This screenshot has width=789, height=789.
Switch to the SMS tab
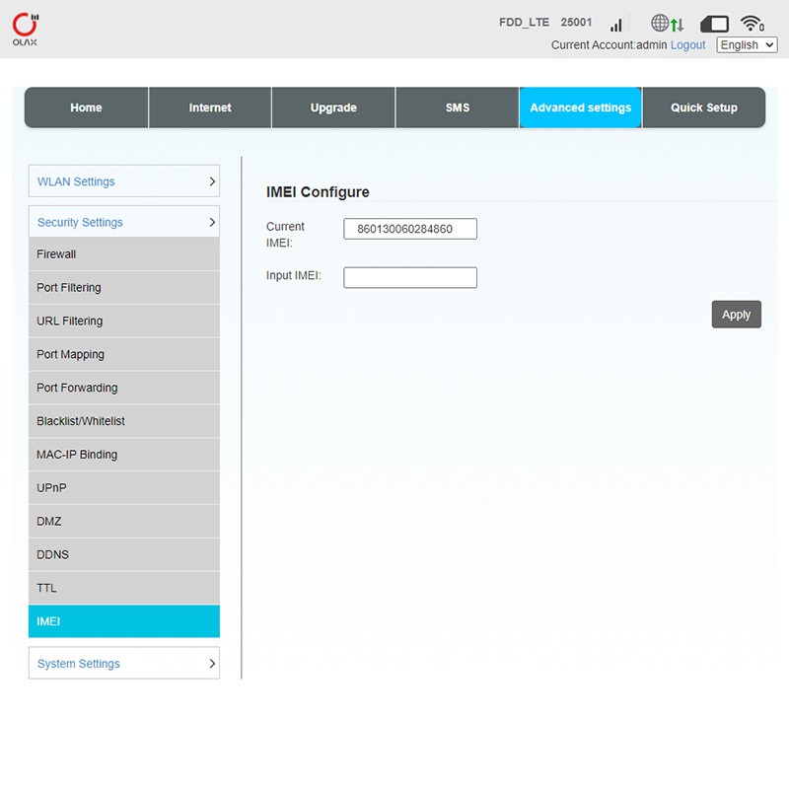[x=457, y=108]
